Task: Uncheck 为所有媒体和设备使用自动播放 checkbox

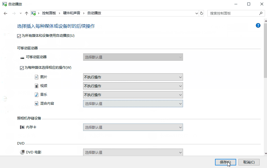Action: tap(19, 36)
